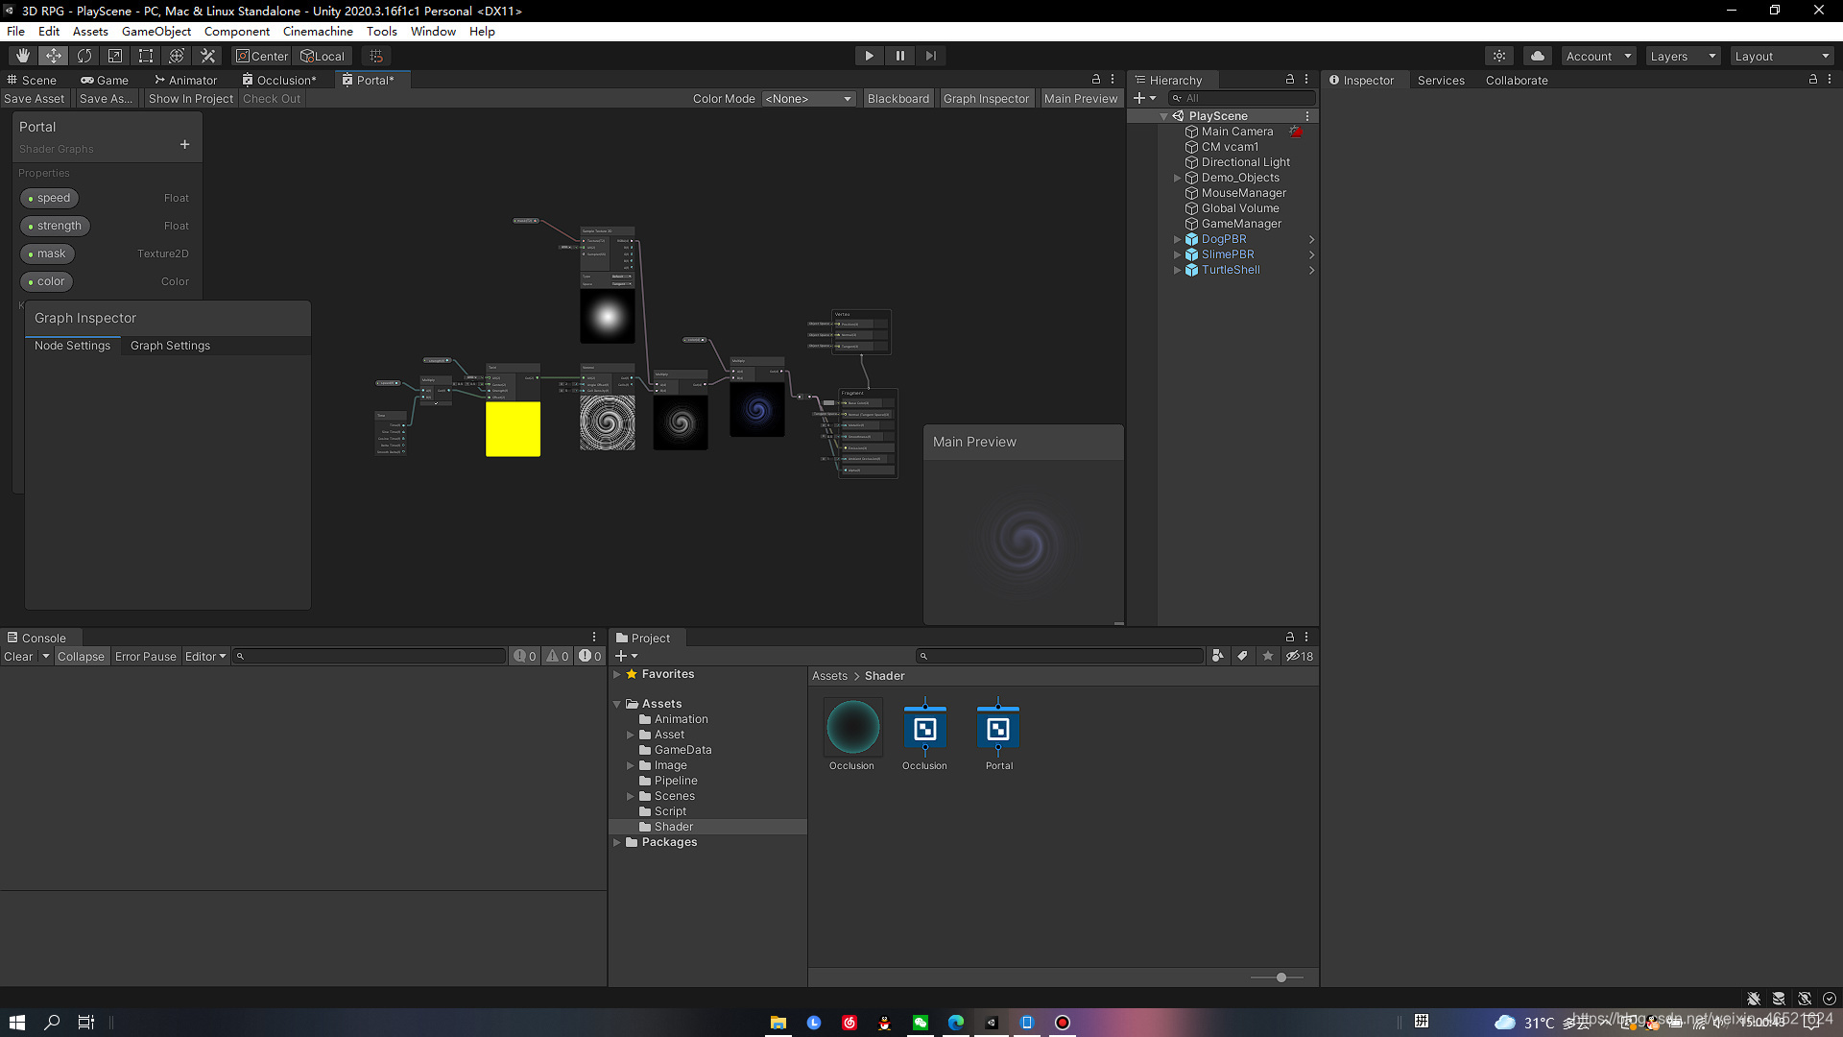1843x1037 pixels.
Task: Add new blackboard property with plus
Action: point(184,145)
